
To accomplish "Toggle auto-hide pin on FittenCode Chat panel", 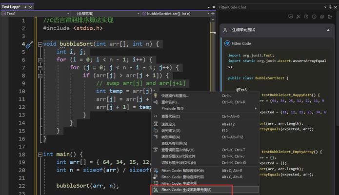I will click(330, 7).
